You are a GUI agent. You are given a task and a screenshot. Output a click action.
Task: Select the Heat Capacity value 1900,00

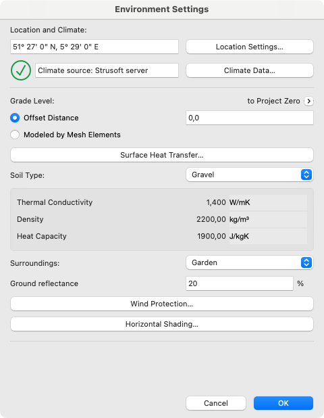pyautogui.click(x=211, y=236)
